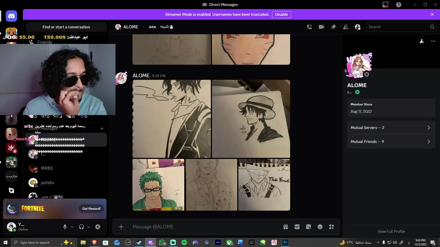The image size is (440, 247).
Task: Show hidden system tray icons
Action: [378, 243]
